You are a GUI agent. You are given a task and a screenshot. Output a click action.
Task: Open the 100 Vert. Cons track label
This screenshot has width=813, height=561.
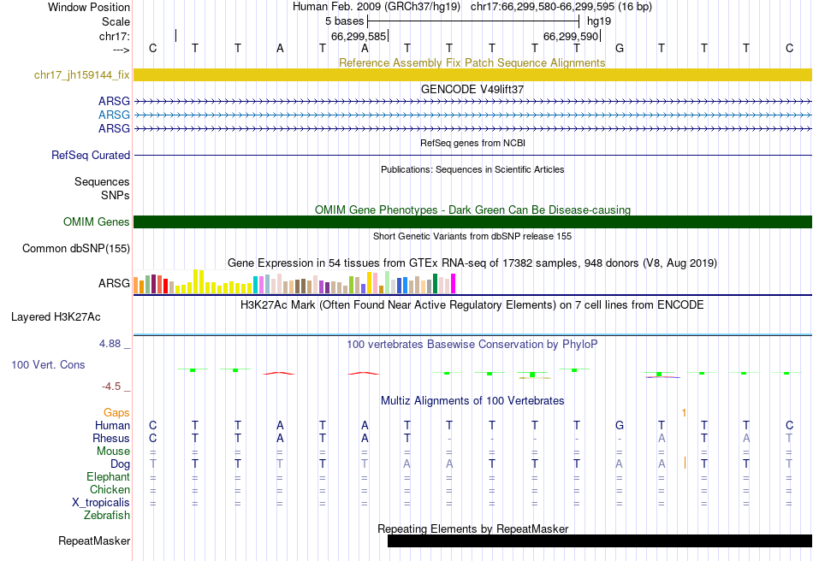click(x=48, y=364)
